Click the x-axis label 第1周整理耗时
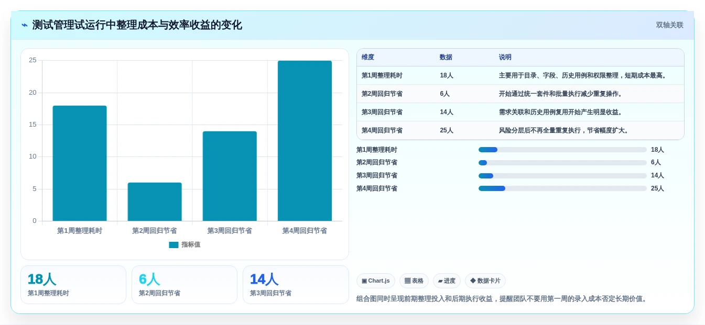 point(80,231)
